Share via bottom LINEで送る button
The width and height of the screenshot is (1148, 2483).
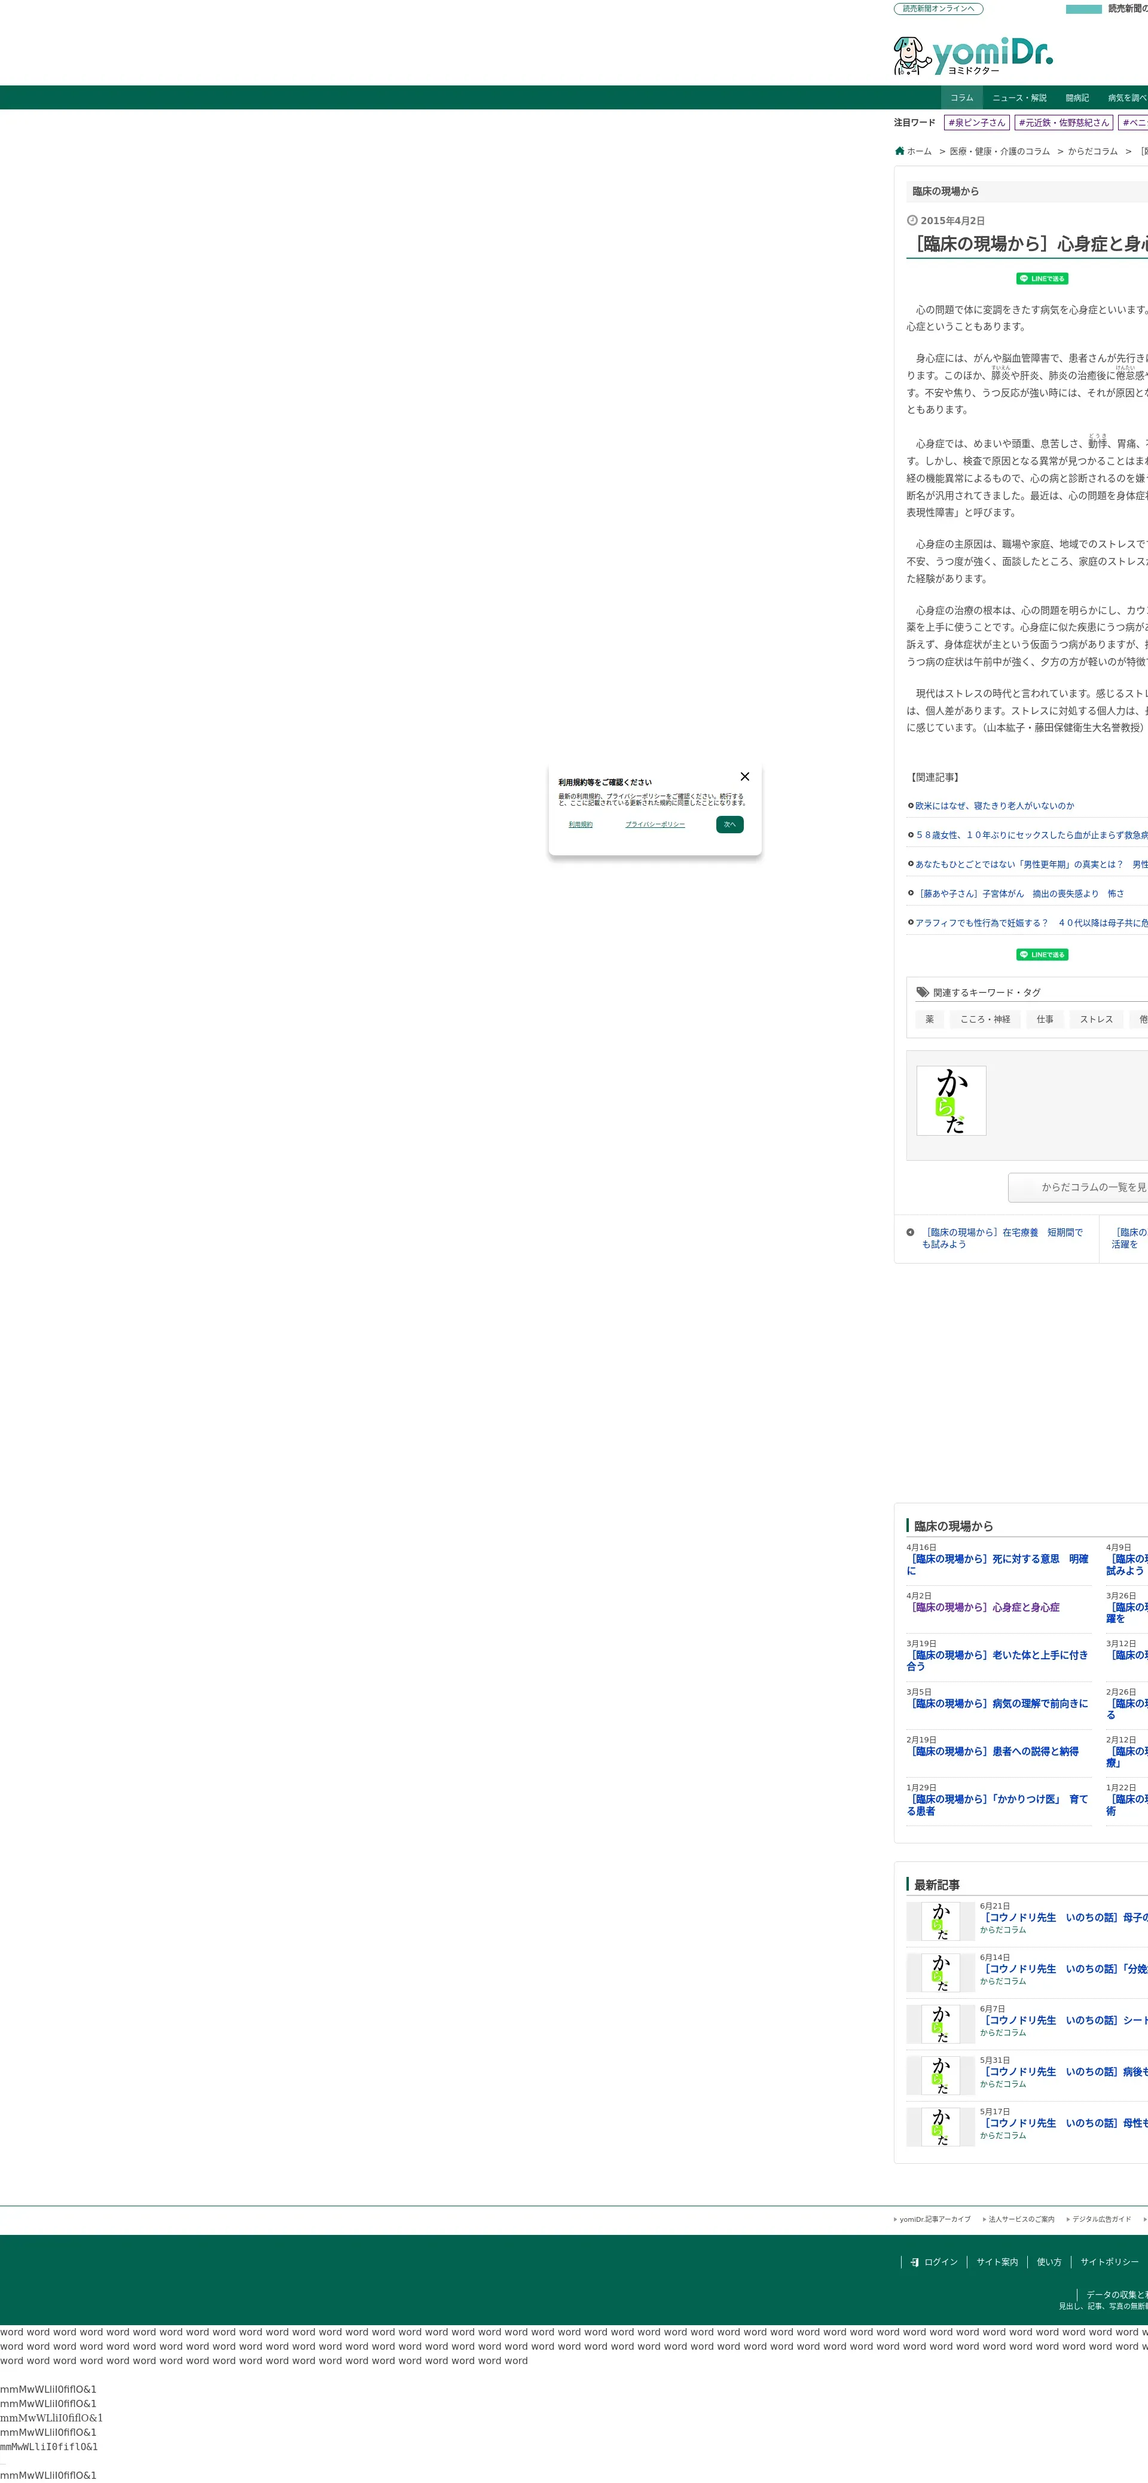pyautogui.click(x=1042, y=954)
